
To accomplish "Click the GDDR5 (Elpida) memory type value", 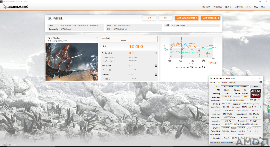I will coord(230,118).
